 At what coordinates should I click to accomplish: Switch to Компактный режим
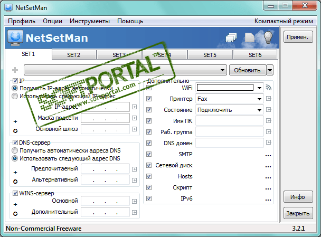click(x=284, y=21)
